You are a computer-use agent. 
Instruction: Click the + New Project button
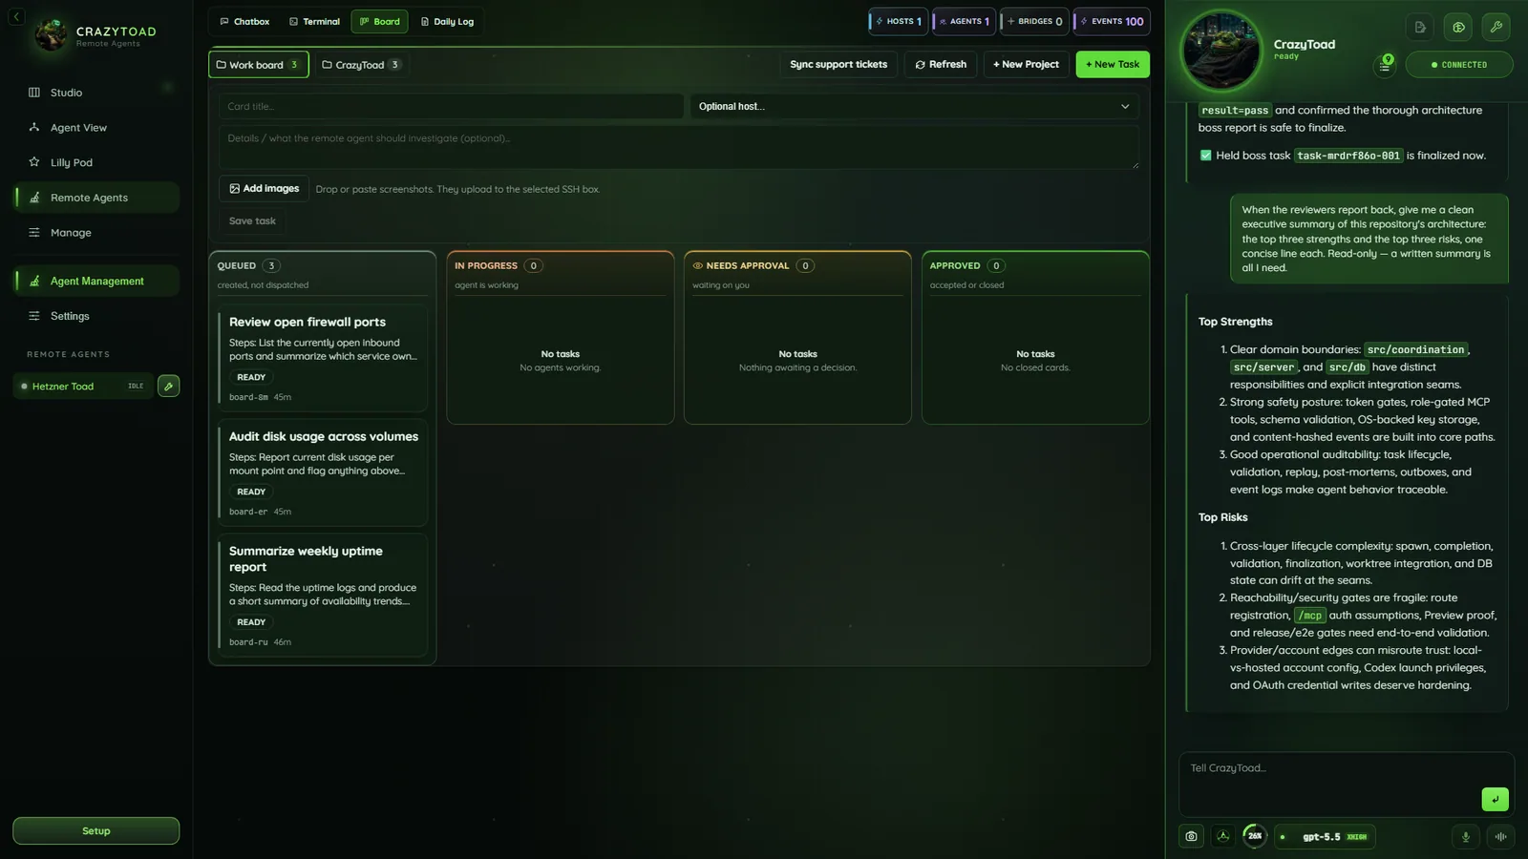click(1026, 64)
